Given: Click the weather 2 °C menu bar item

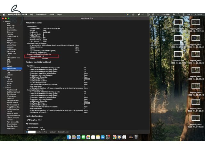Looking at the screenshot, I should tap(141, 14).
